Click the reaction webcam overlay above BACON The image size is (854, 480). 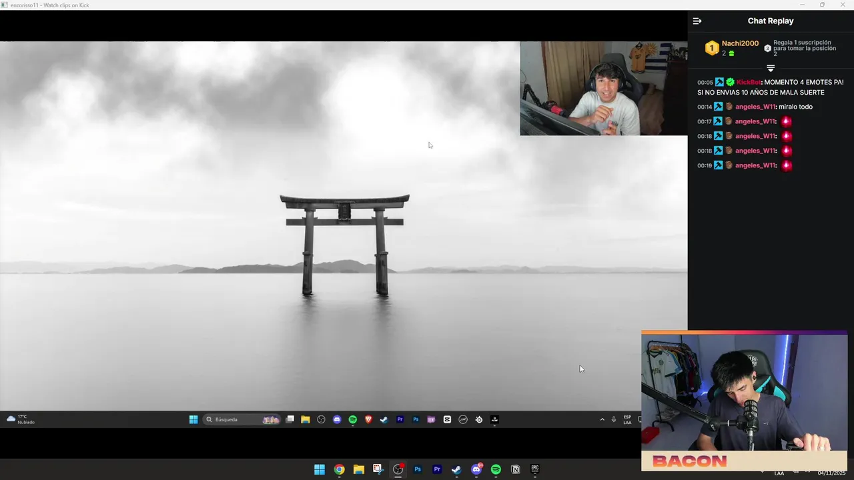pyautogui.click(x=745, y=392)
